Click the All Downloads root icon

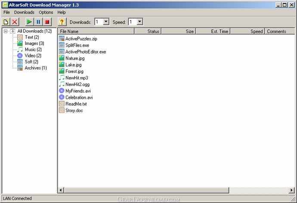point(12,31)
